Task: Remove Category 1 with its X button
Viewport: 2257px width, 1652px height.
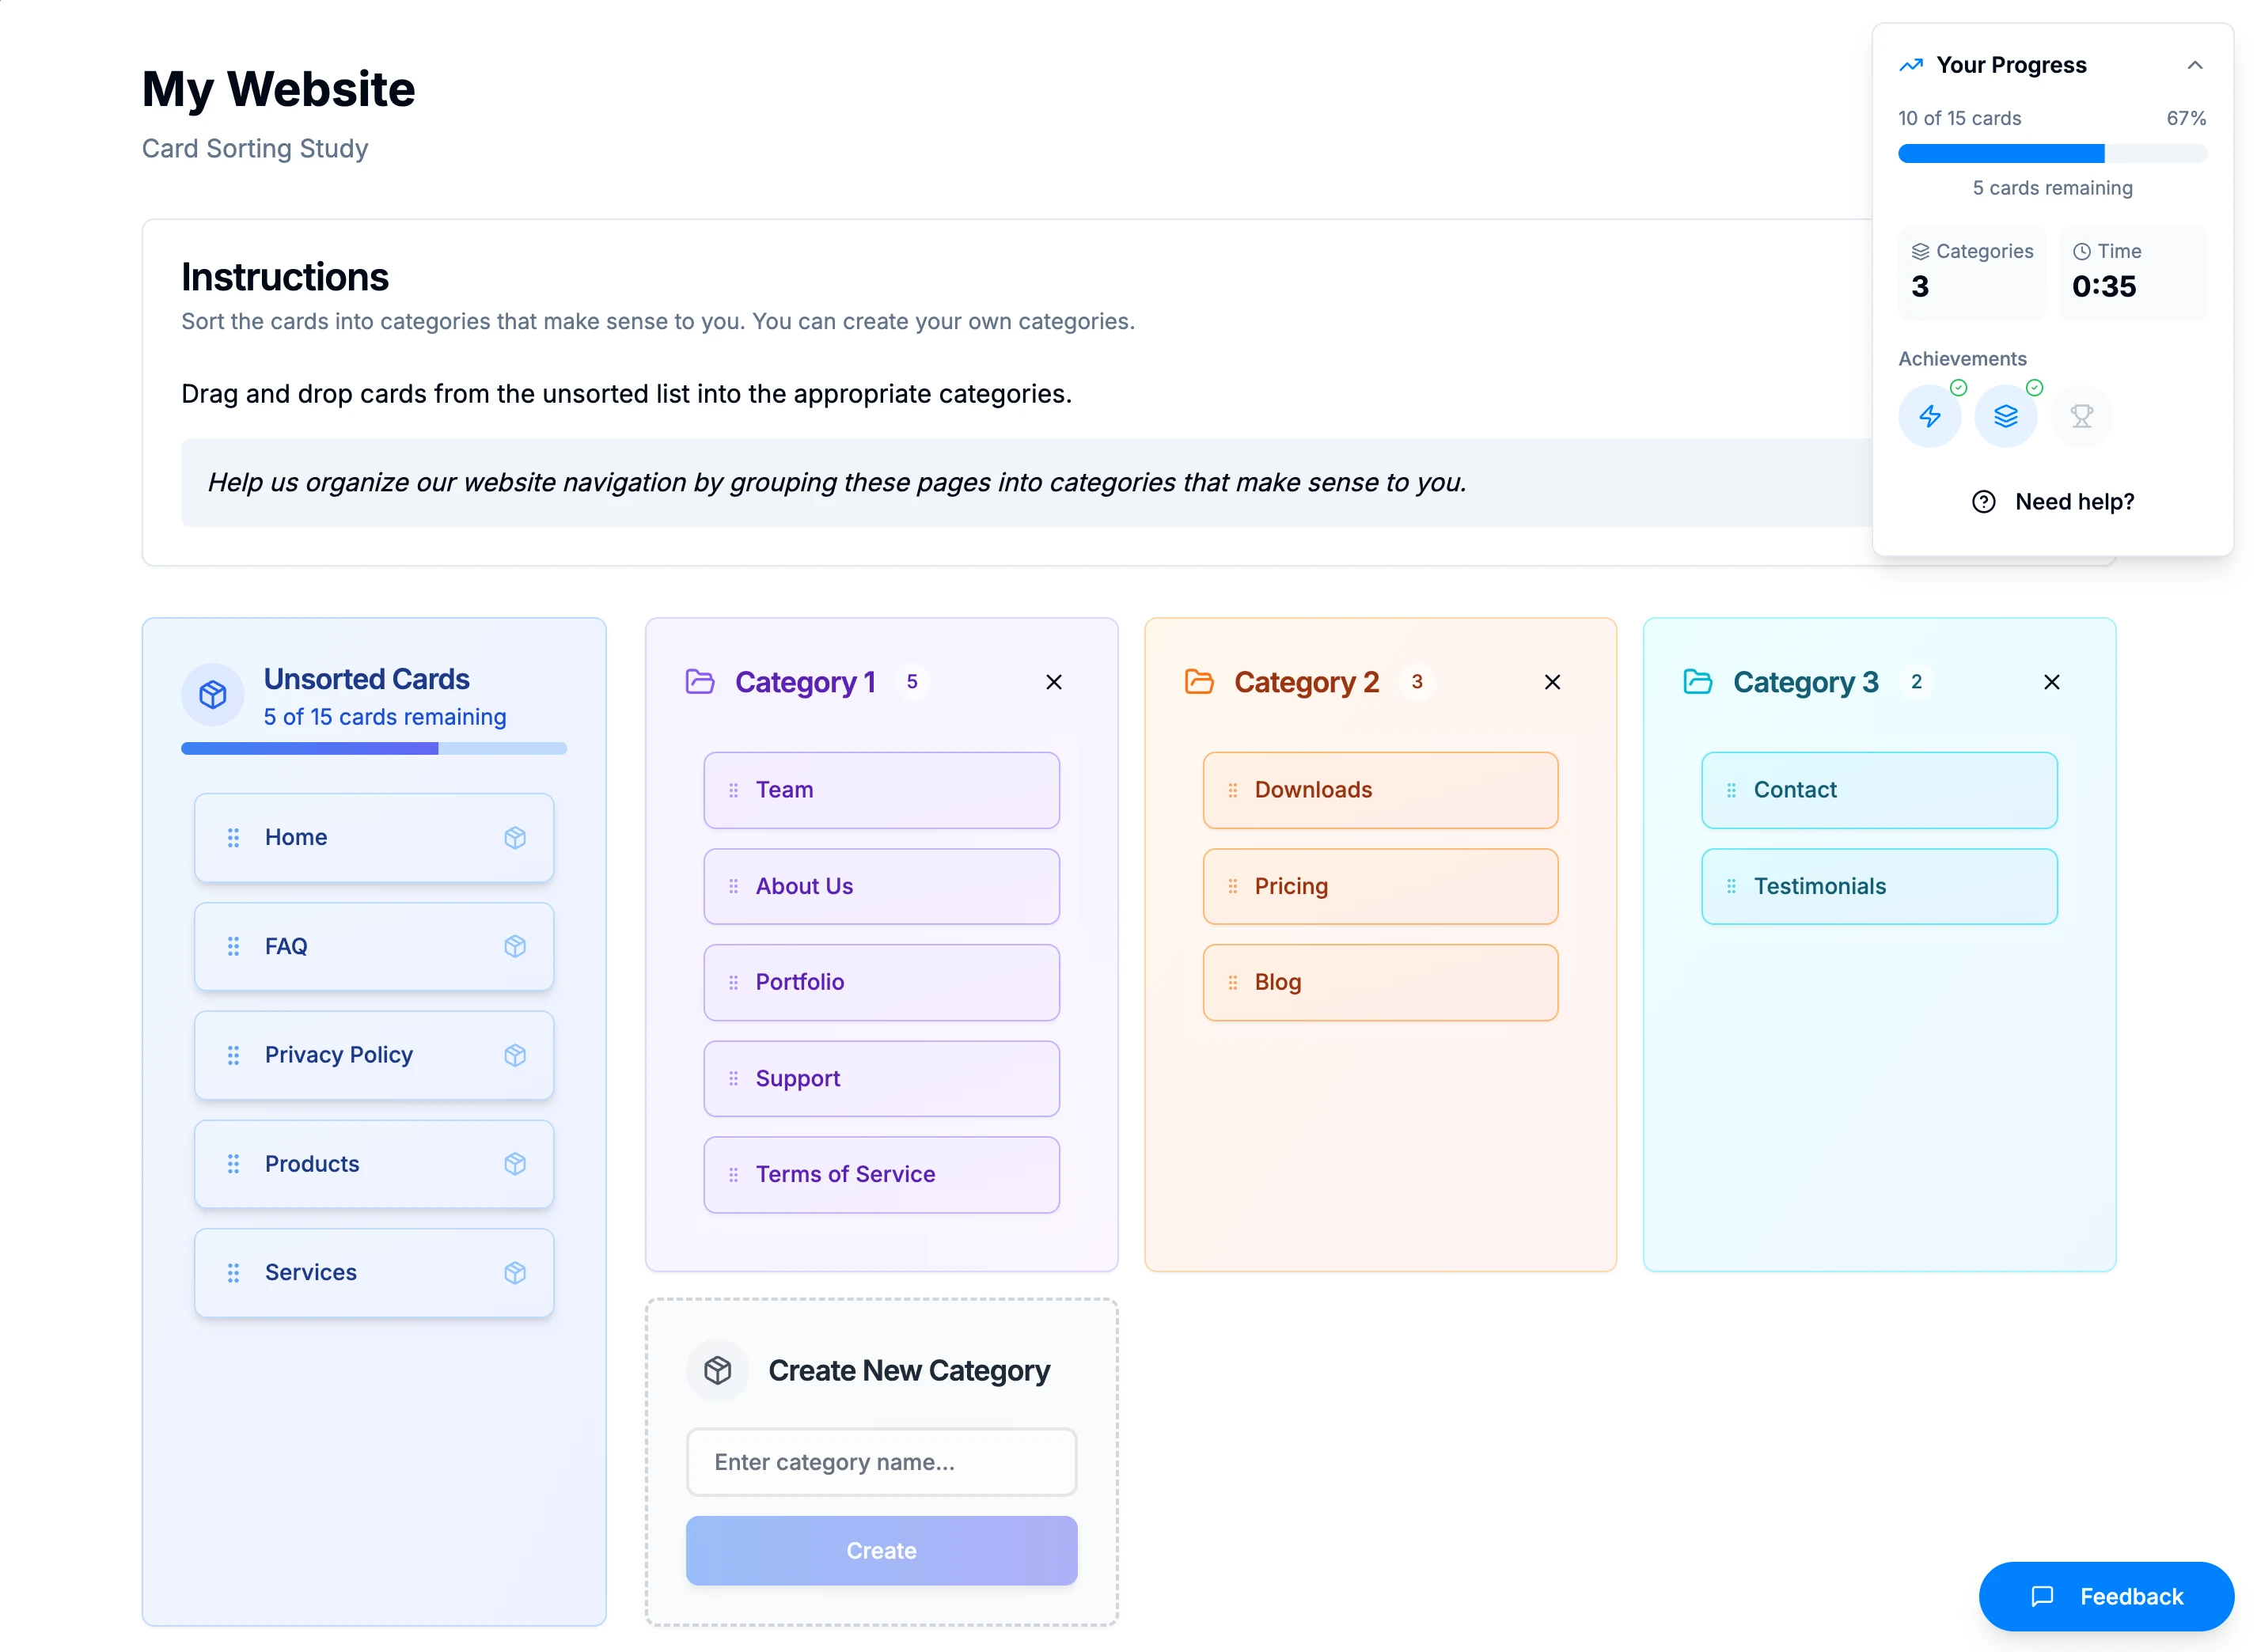Action: (1053, 682)
